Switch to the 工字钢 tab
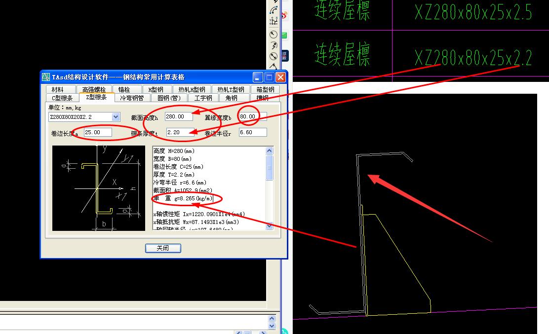This screenshot has height=334, width=549. [203, 98]
